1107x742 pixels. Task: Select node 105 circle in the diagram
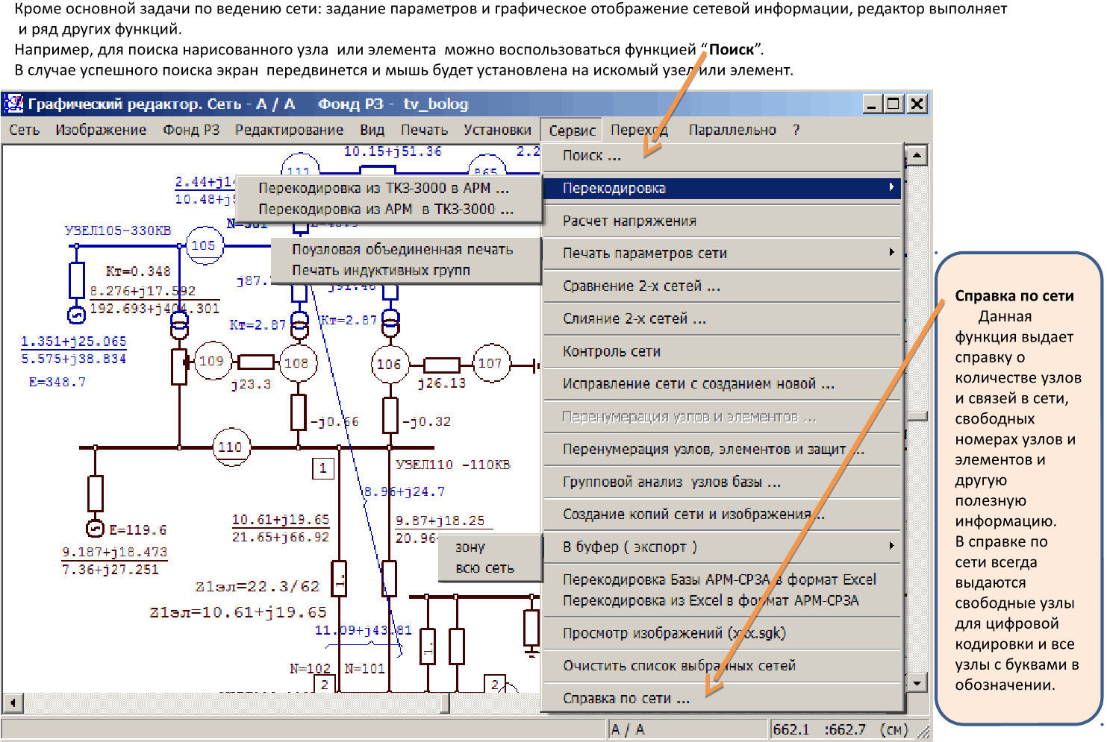(204, 245)
